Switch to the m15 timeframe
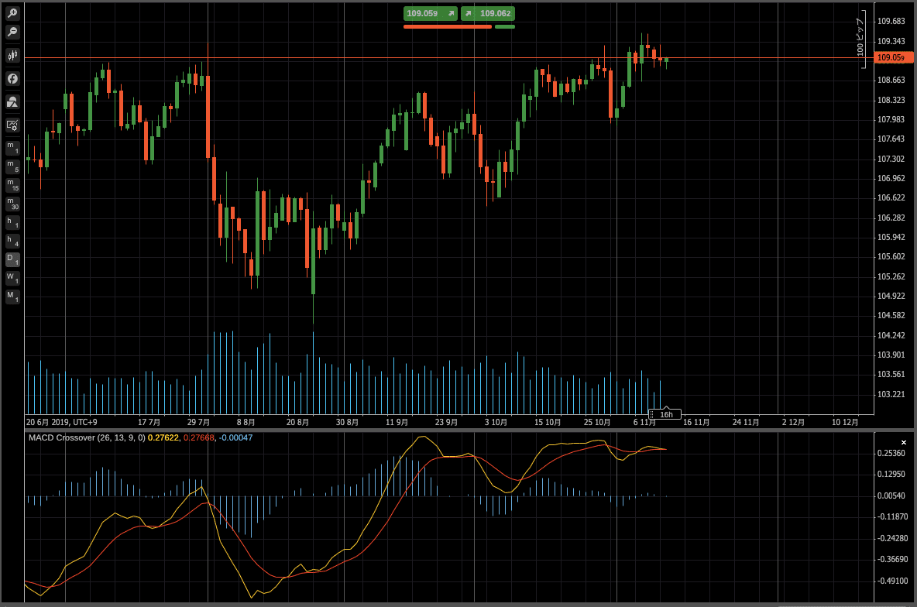 tap(12, 185)
